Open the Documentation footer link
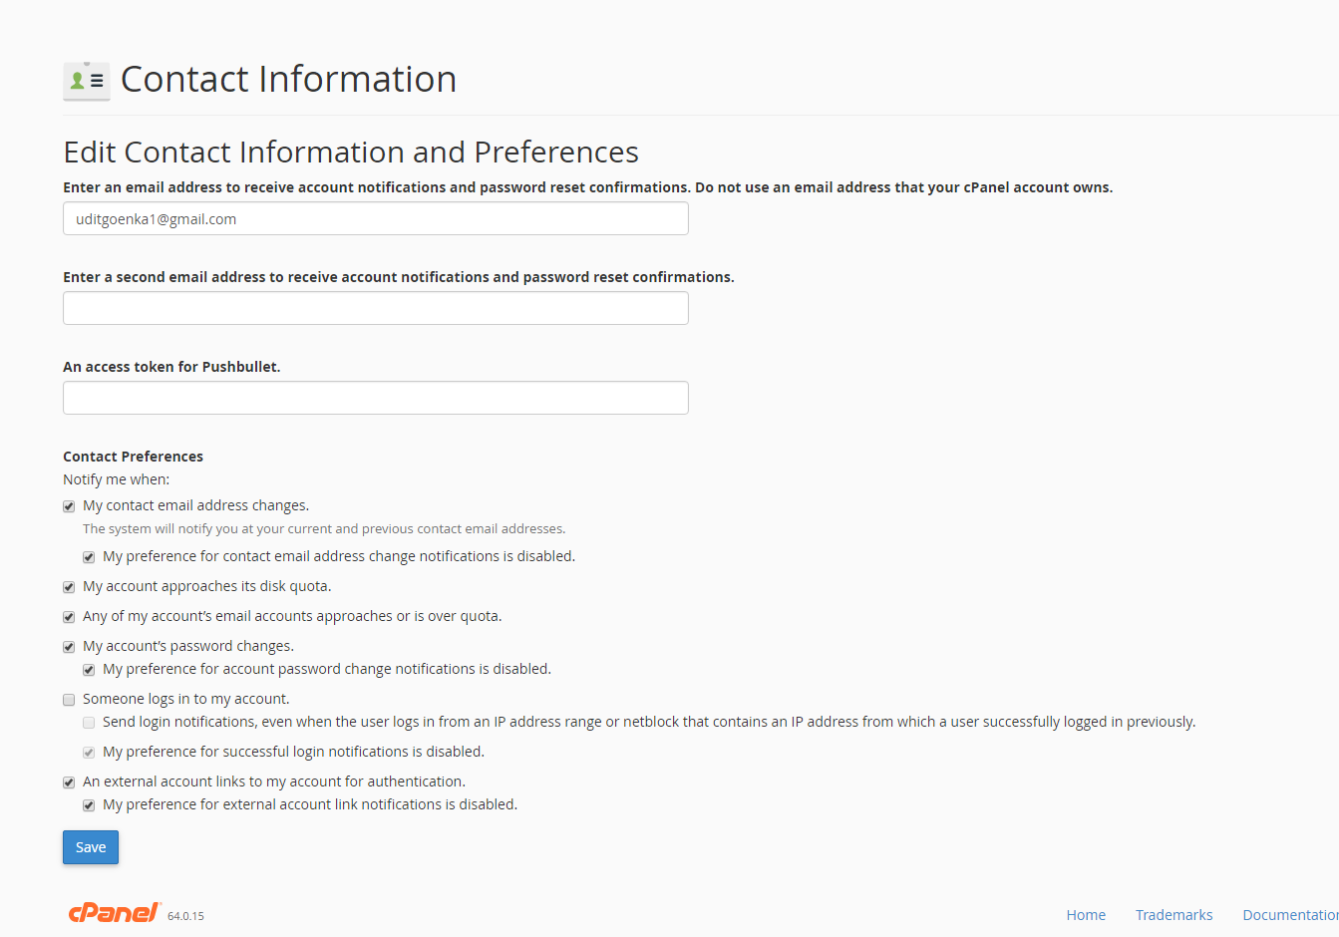This screenshot has width=1339, height=937. click(1290, 915)
